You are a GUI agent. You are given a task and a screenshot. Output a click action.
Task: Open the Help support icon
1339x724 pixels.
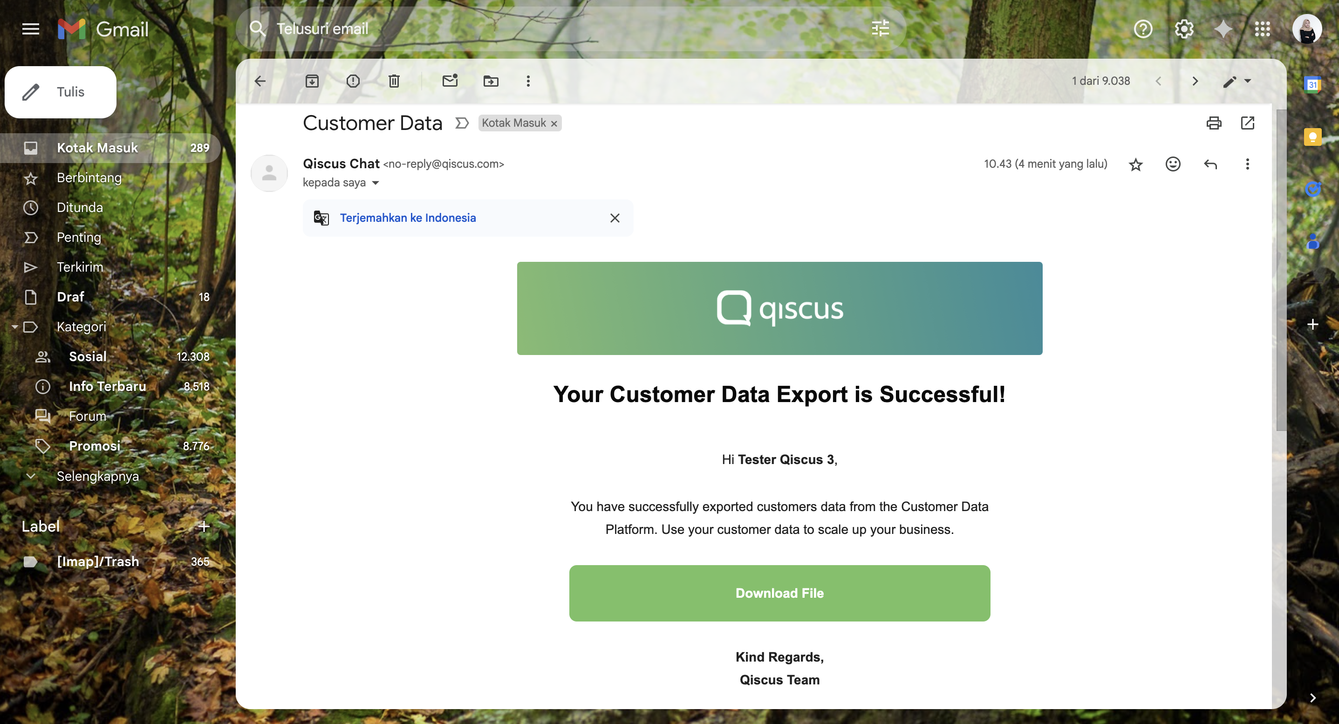(x=1143, y=29)
